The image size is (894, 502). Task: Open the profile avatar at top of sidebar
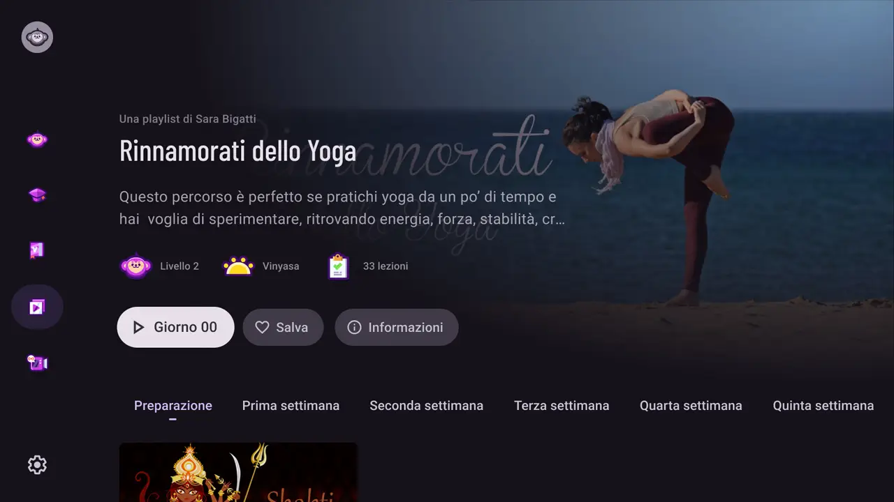click(37, 37)
